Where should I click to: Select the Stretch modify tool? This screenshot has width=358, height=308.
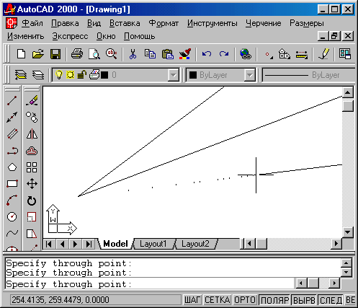click(x=32, y=233)
